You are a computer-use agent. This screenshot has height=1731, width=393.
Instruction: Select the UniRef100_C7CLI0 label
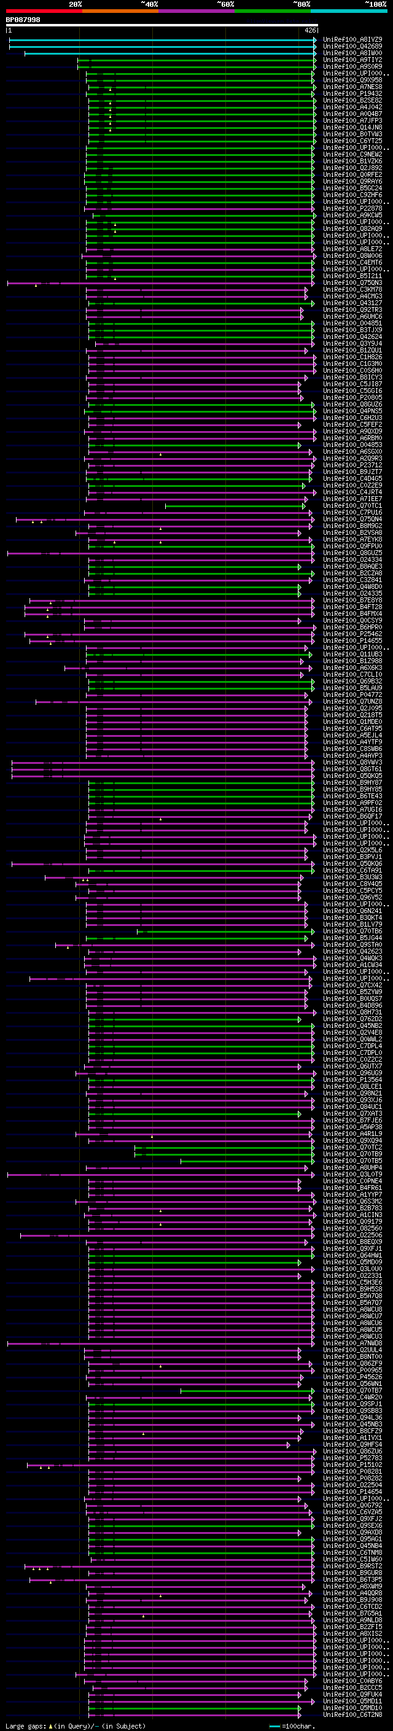pyautogui.click(x=352, y=674)
